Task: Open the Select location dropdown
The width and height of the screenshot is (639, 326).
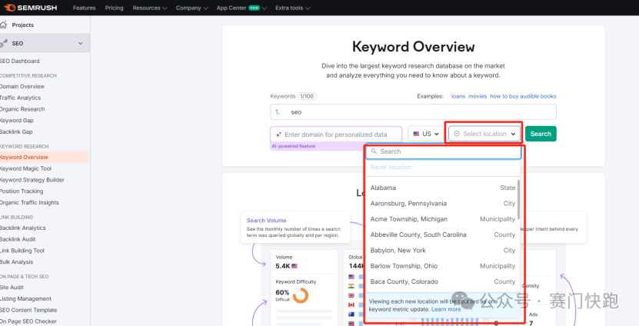Action: 484,134
